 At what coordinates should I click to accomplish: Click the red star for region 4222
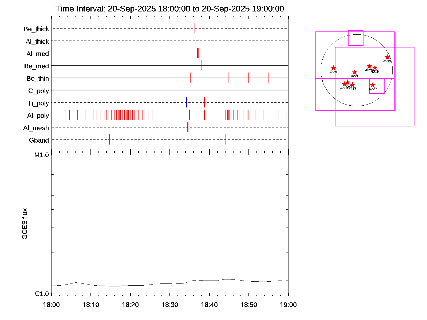coord(369,66)
